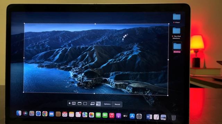The width and height of the screenshot is (222, 124).
Task: Select Record Entire Screen in screenshot toolbar
Action: pyautogui.click(x=93, y=104)
